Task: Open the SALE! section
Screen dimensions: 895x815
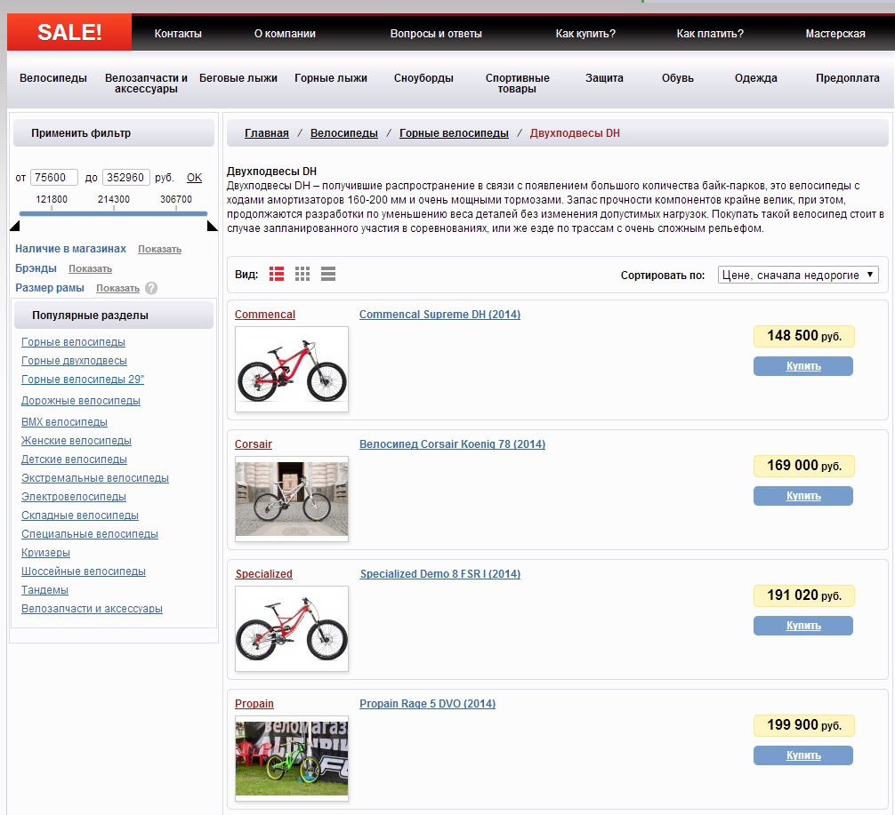Action: pos(69,33)
